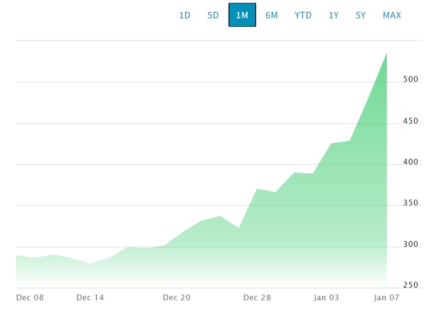Image resolution: width=440 pixels, height=312 pixels.
Task: Click the 250 price axis label
Action: (410, 285)
